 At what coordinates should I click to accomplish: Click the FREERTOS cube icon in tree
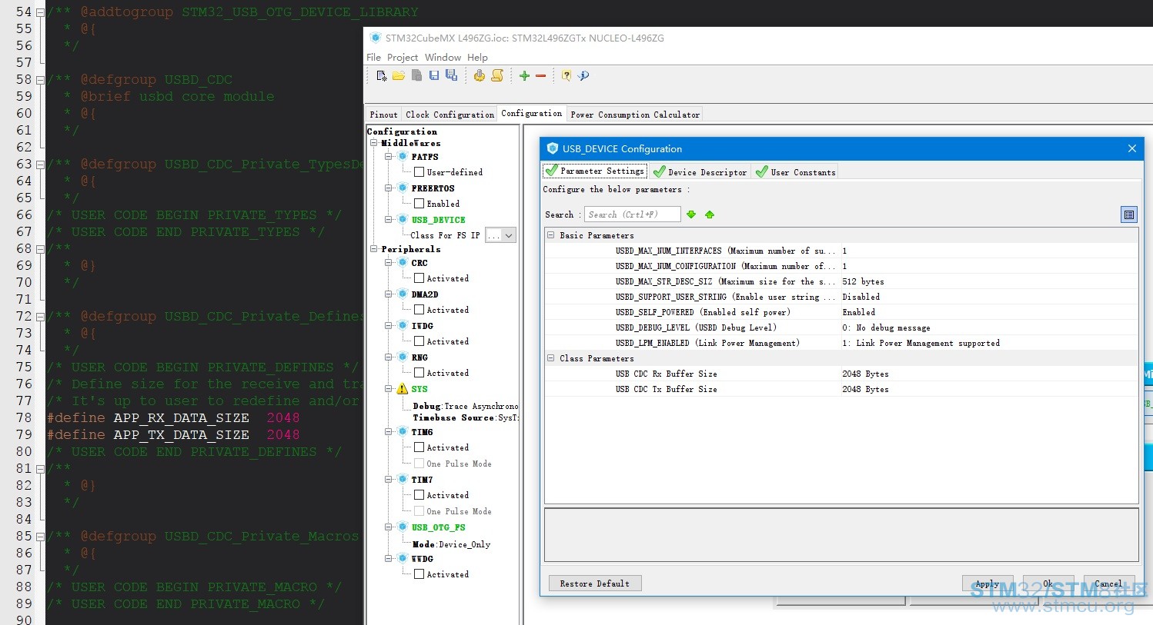402,188
